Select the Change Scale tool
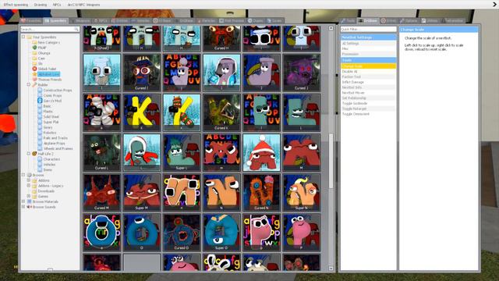 369,66
